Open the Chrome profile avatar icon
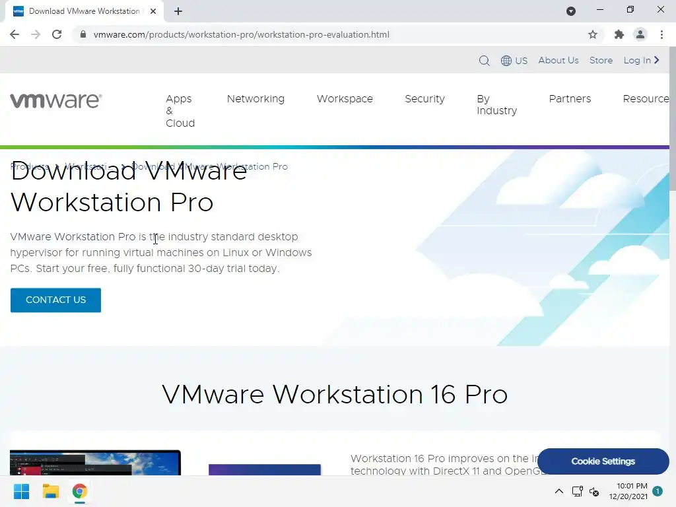The width and height of the screenshot is (676, 507). pyautogui.click(x=640, y=34)
